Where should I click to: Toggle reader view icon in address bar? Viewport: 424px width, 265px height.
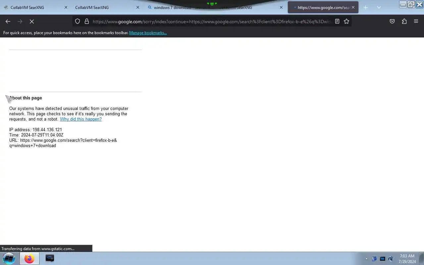[337, 21]
